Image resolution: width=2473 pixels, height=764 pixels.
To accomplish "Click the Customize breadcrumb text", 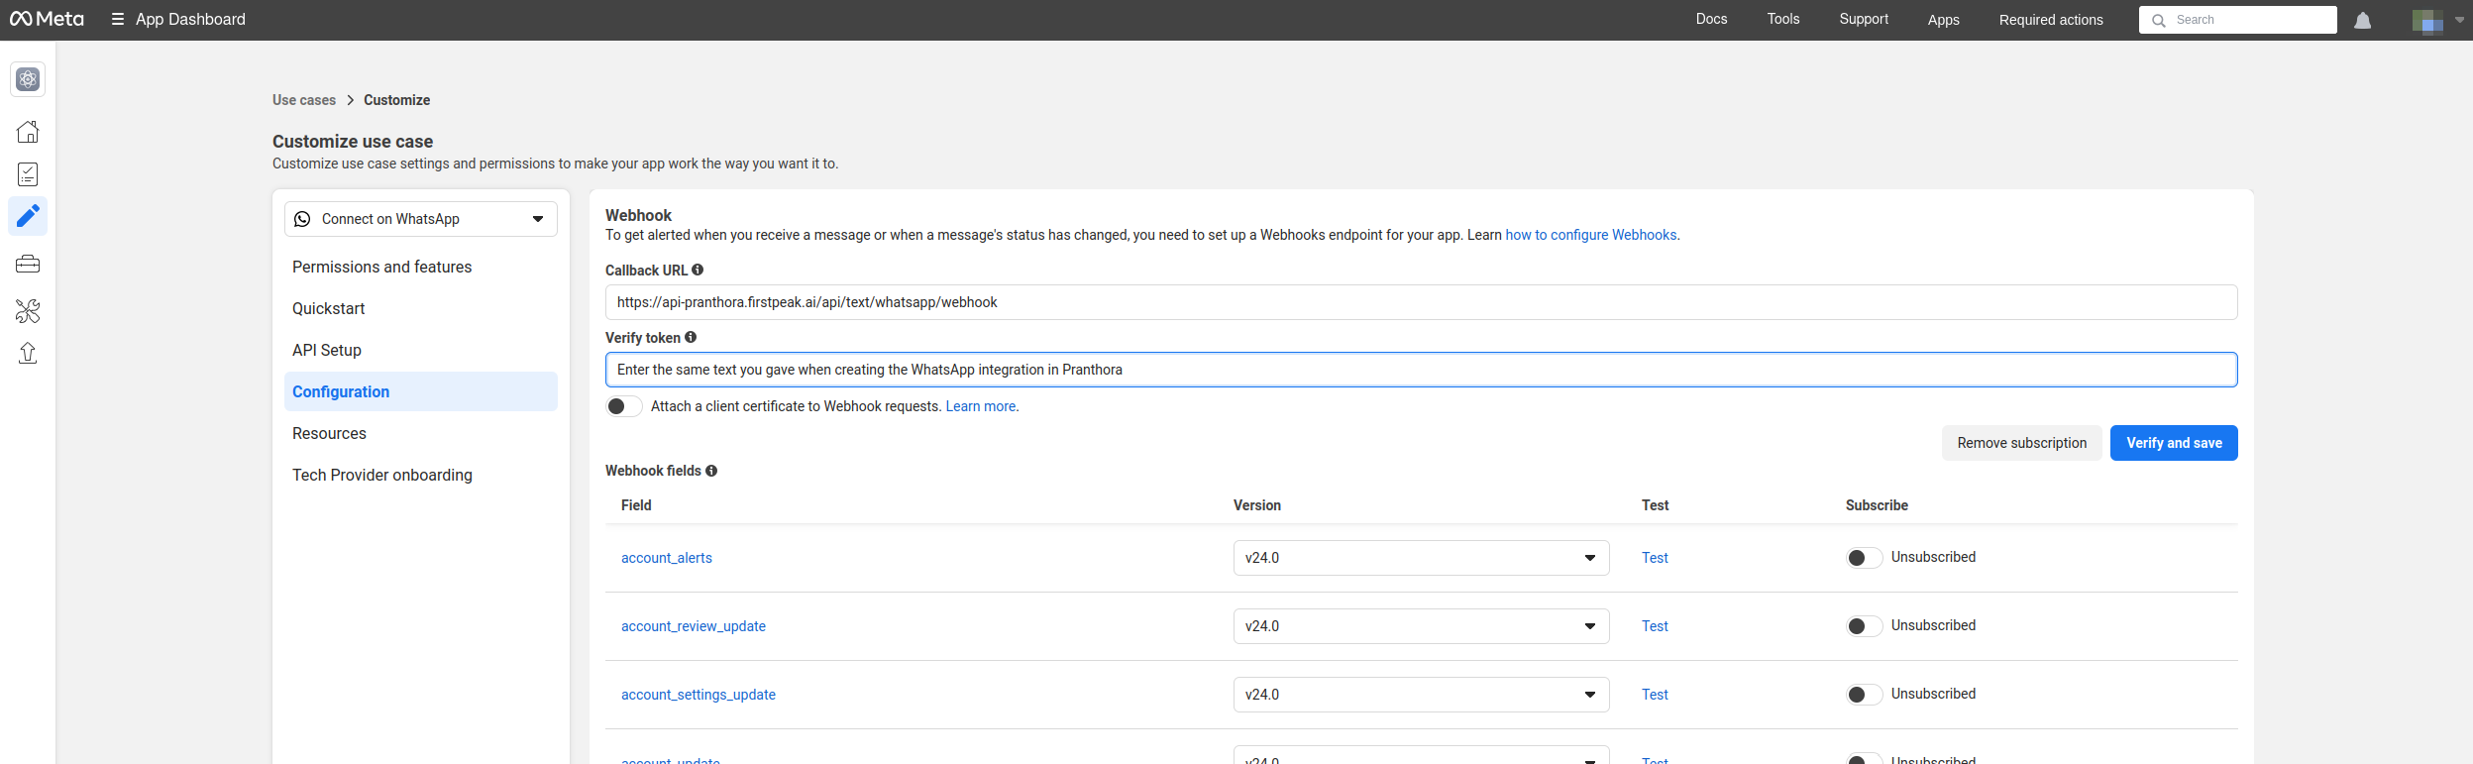I will coord(396,100).
